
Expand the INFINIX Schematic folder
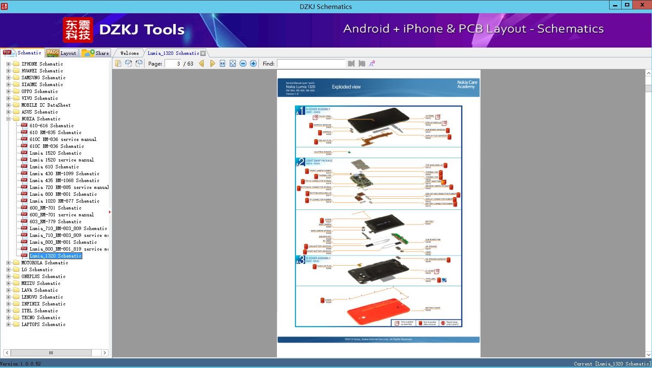[x=8, y=304]
